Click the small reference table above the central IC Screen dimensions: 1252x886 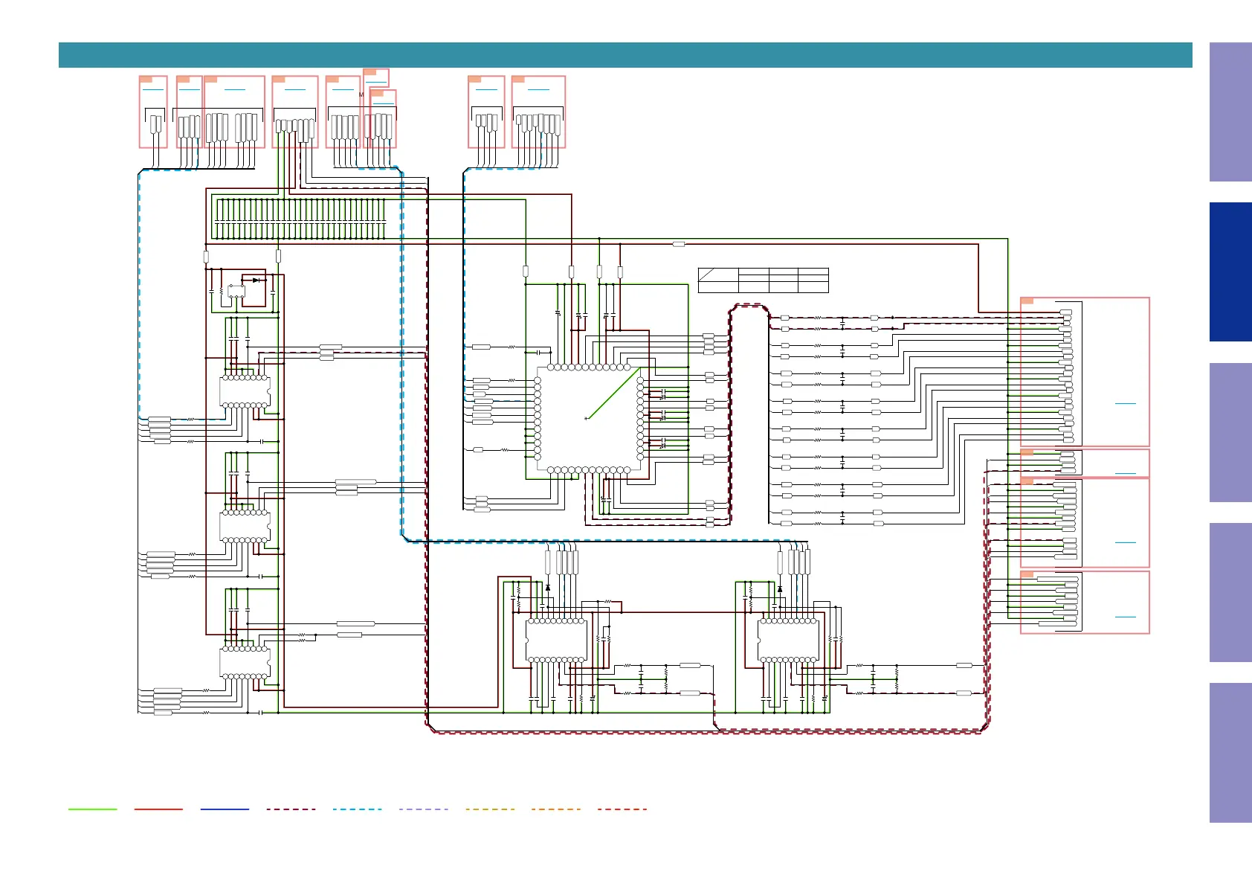(763, 280)
